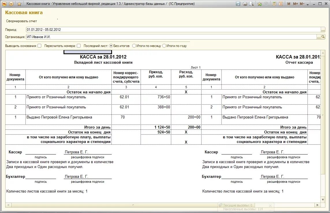
Task: Click left sheet's Остаток на конец дня label
Action: (89, 132)
